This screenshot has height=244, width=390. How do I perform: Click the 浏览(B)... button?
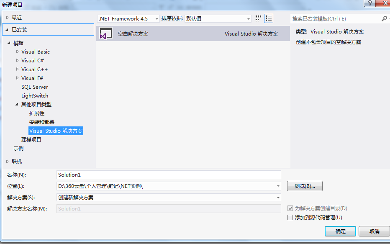305,186
